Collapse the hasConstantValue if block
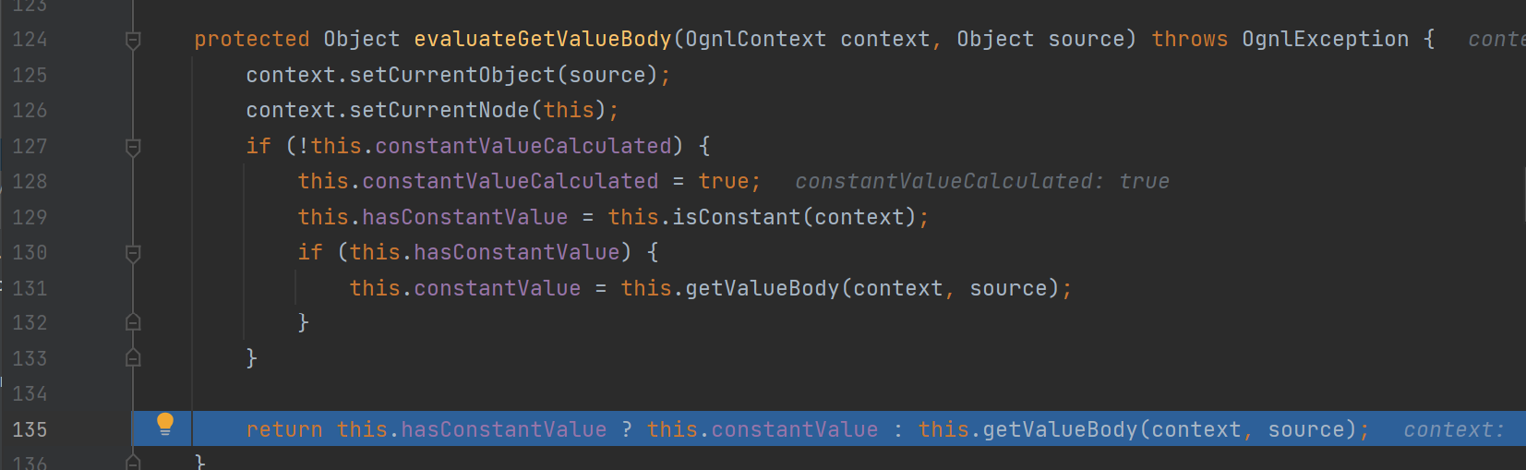Image resolution: width=1526 pixels, height=470 pixels. click(133, 253)
